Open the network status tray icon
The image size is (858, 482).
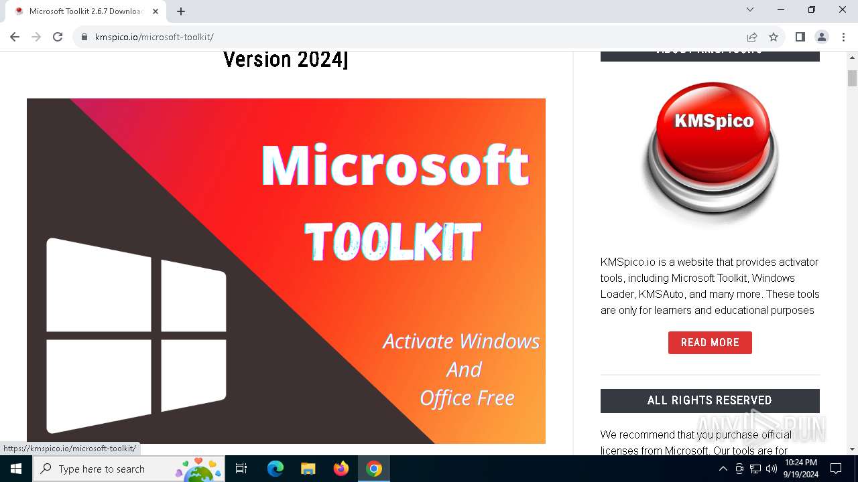tap(755, 469)
